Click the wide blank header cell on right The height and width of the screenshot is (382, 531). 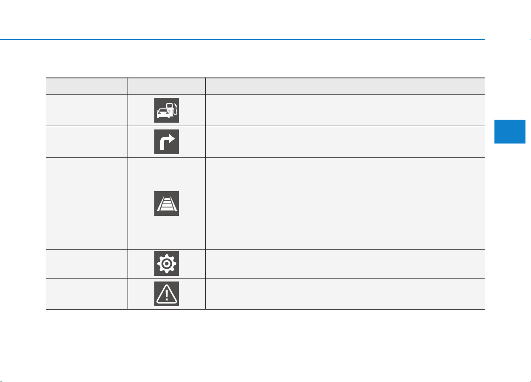click(345, 86)
